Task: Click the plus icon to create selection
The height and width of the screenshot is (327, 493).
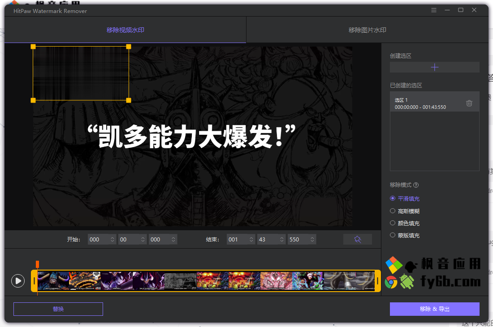Action: point(435,67)
